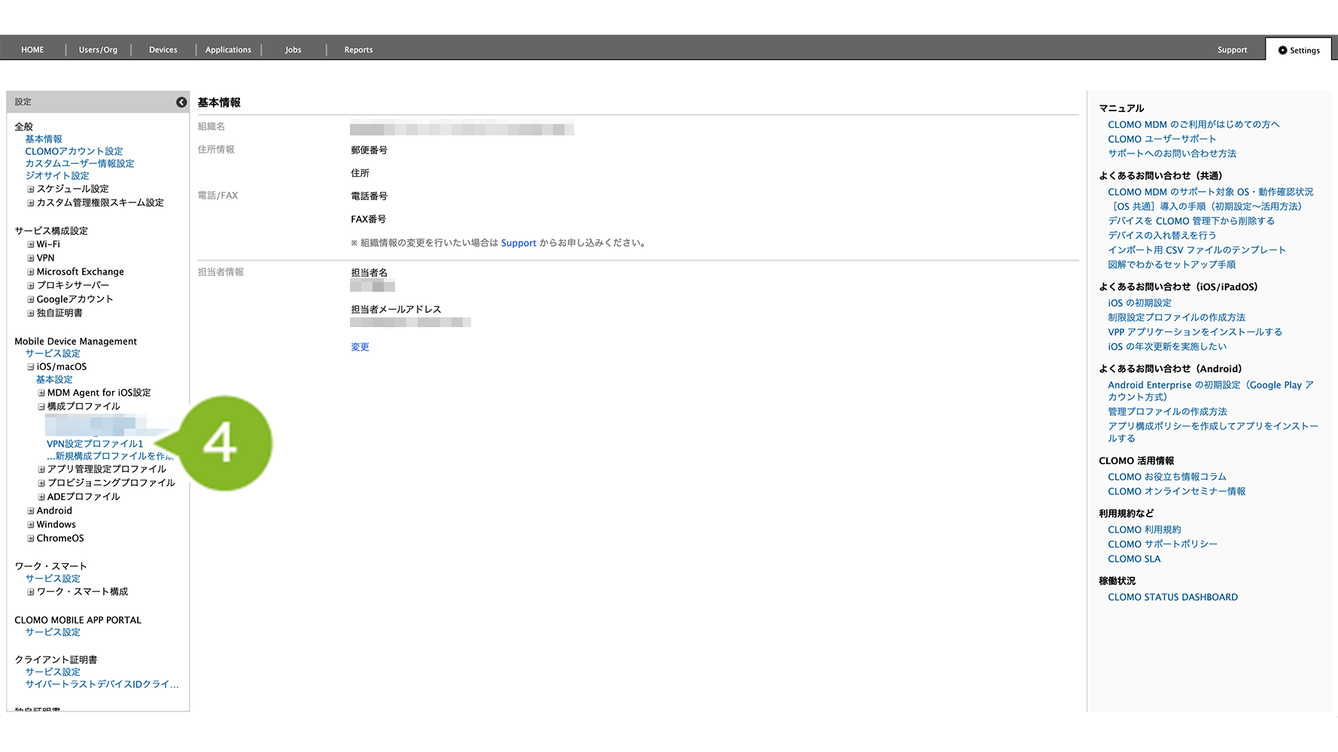Open the Reports menu tab
Viewport: 1338px width, 752px height.
(358, 50)
